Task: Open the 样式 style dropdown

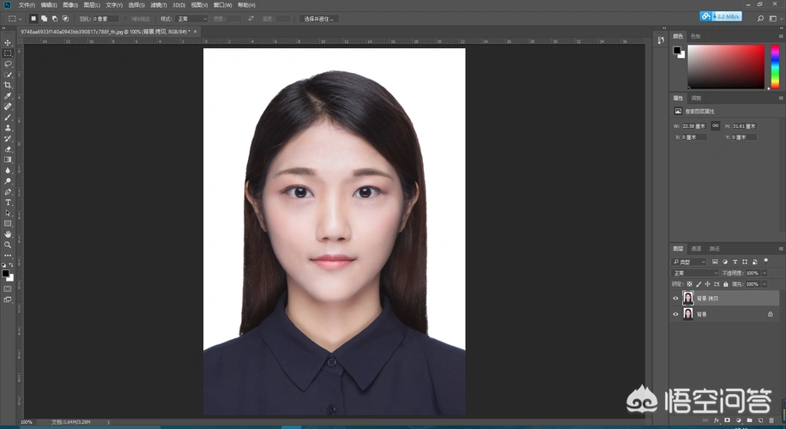Action: coord(191,18)
